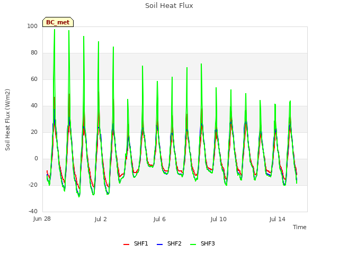Click the 20 y-axis tick label
Image resolution: width=339 pixels, height=254 pixels.
pyautogui.click(x=34, y=132)
